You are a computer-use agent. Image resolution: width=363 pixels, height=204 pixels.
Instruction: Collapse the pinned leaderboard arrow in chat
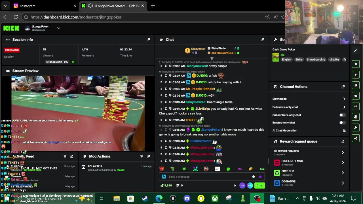tap(212, 58)
